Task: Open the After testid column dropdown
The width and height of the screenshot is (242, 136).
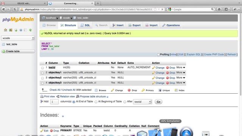Action: point(142,102)
